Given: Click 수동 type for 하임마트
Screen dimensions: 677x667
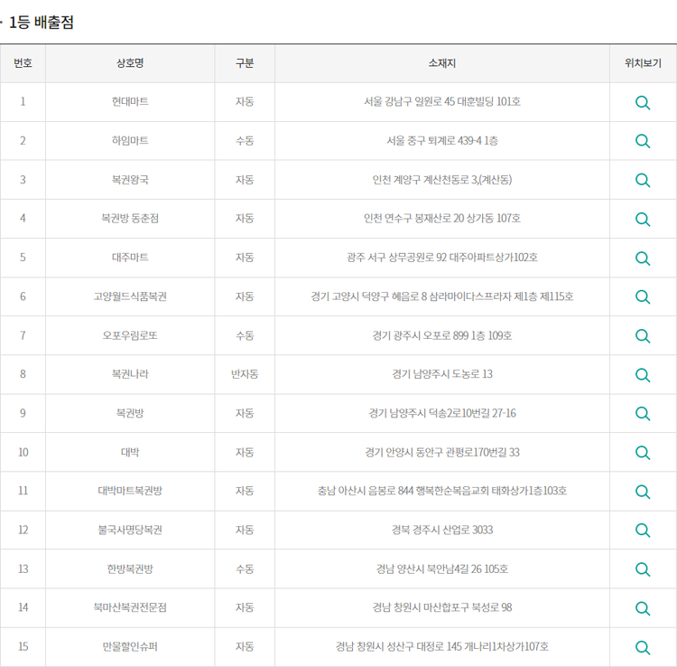Looking at the screenshot, I should [245, 140].
